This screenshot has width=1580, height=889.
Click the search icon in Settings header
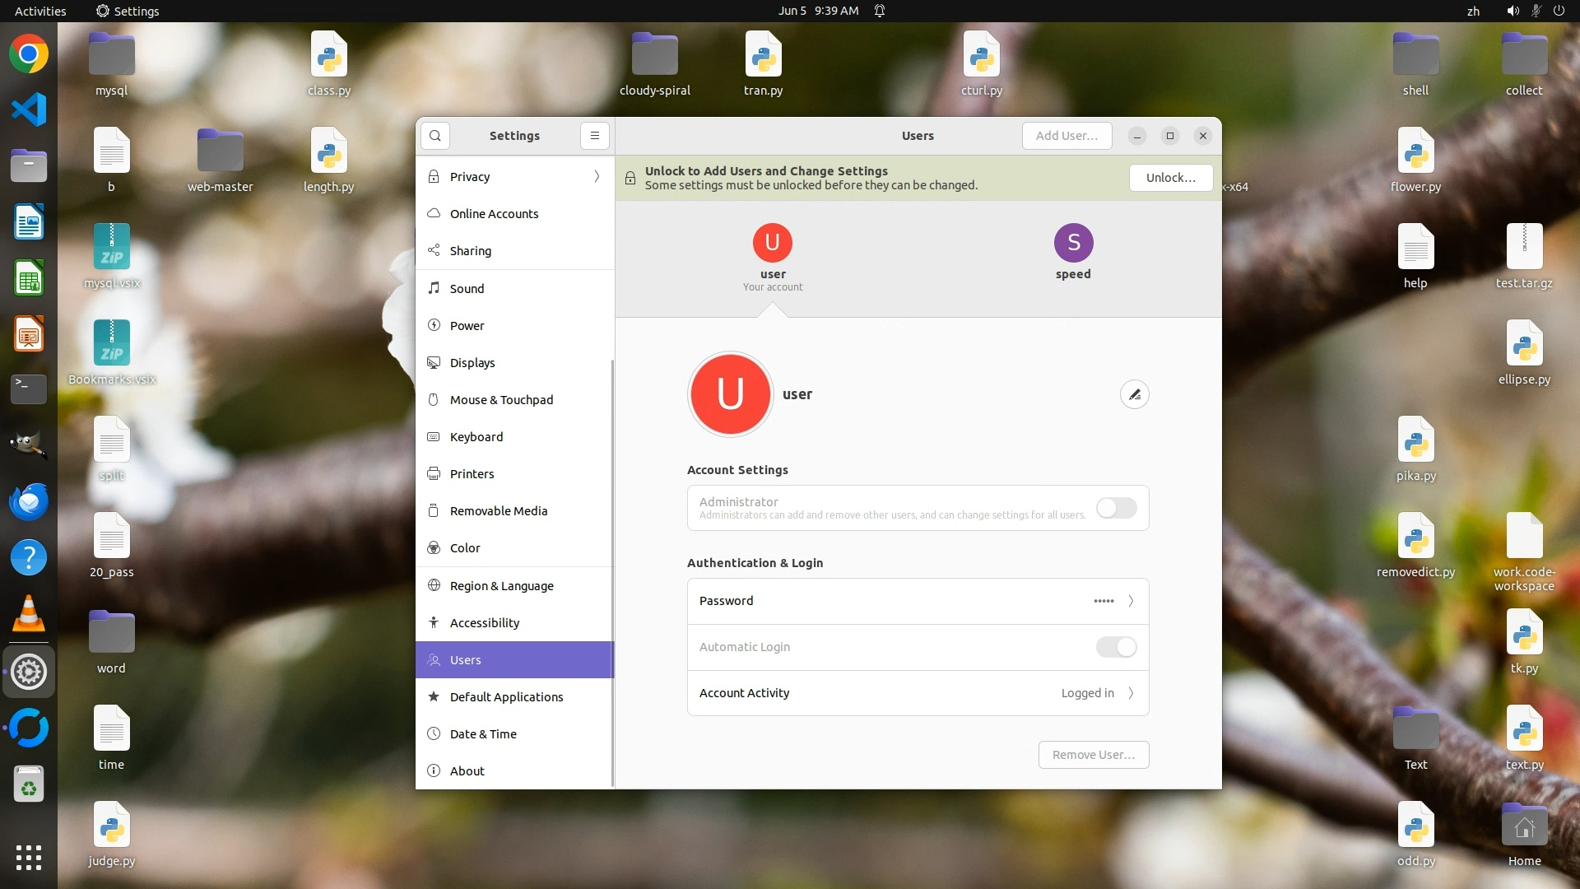(x=435, y=136)
